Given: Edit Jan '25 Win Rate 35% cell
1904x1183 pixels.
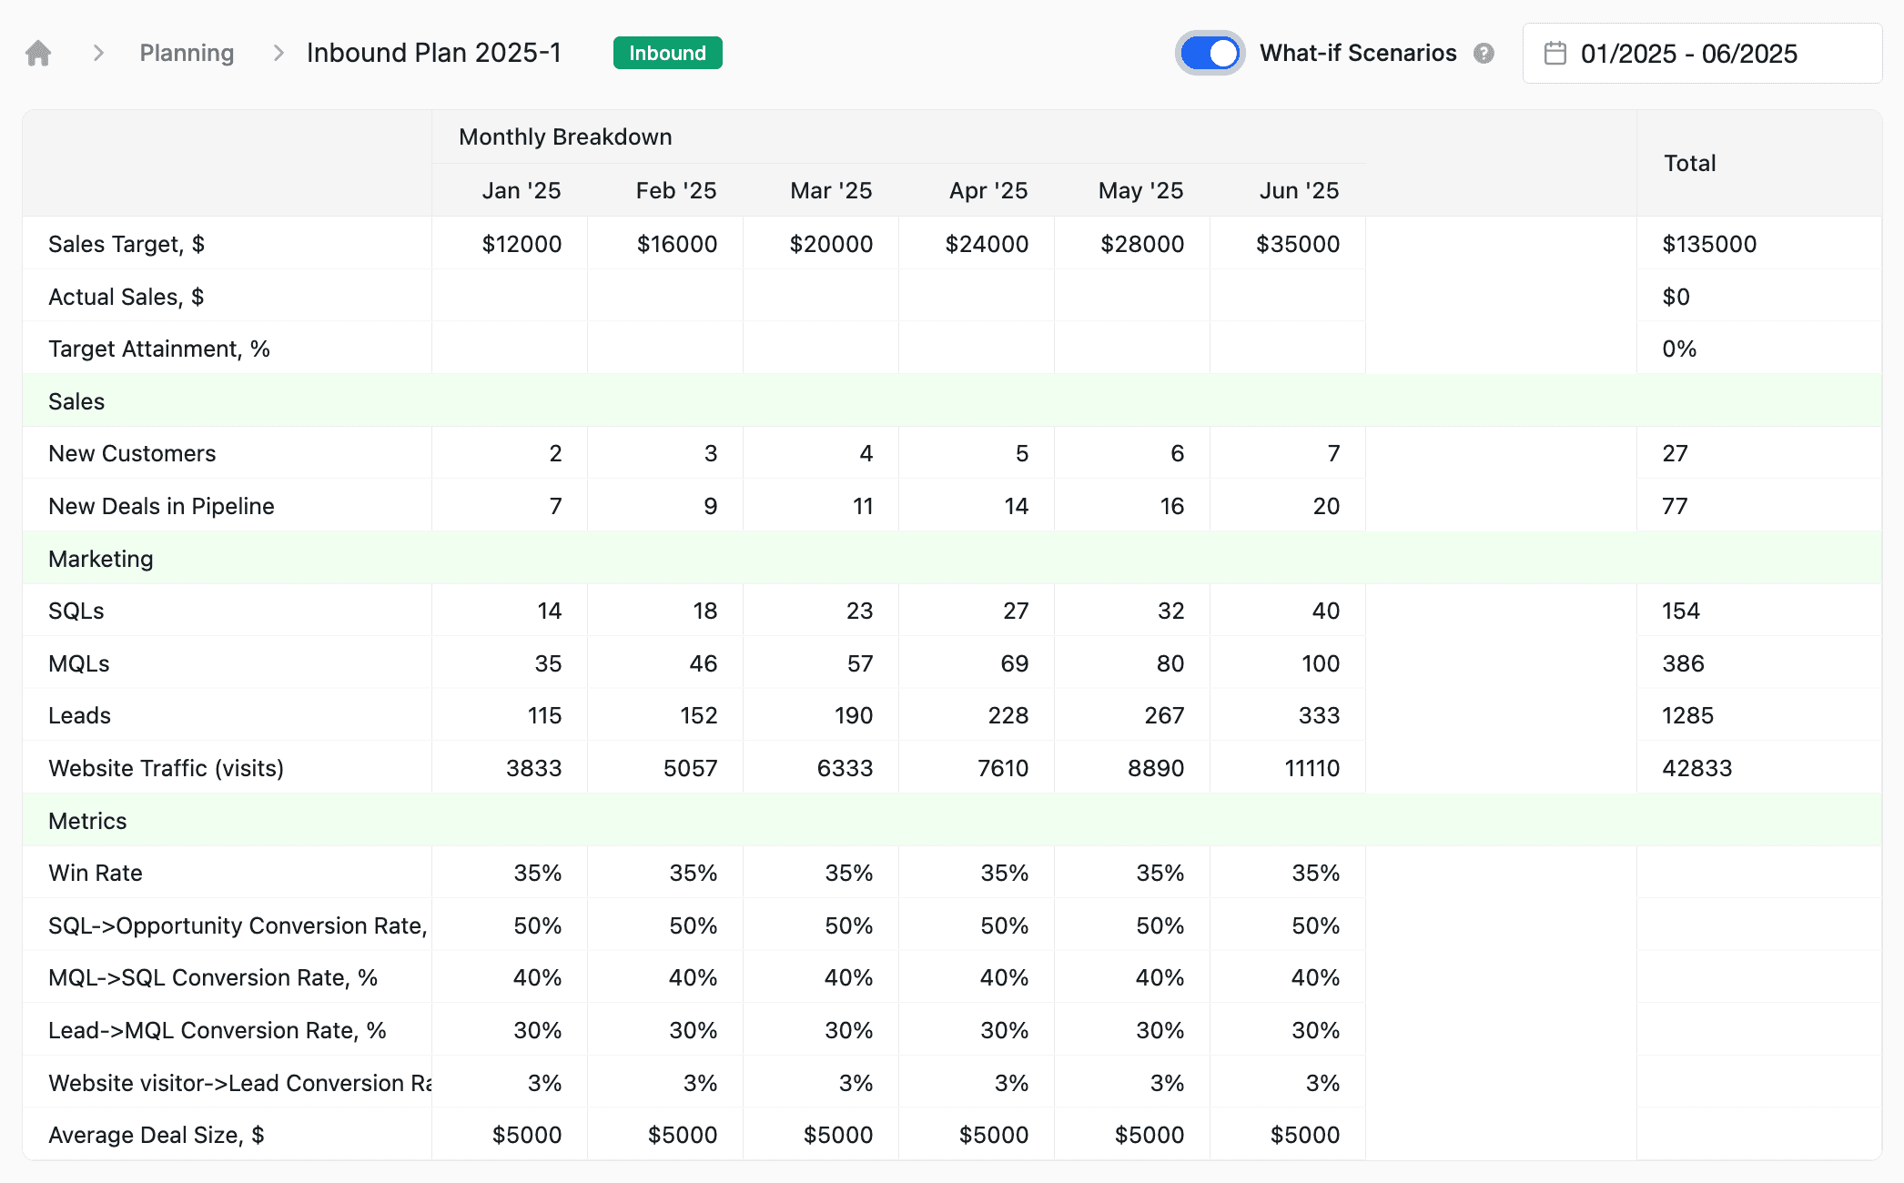Looking at the screenshot, I should (x=510, y=873).
